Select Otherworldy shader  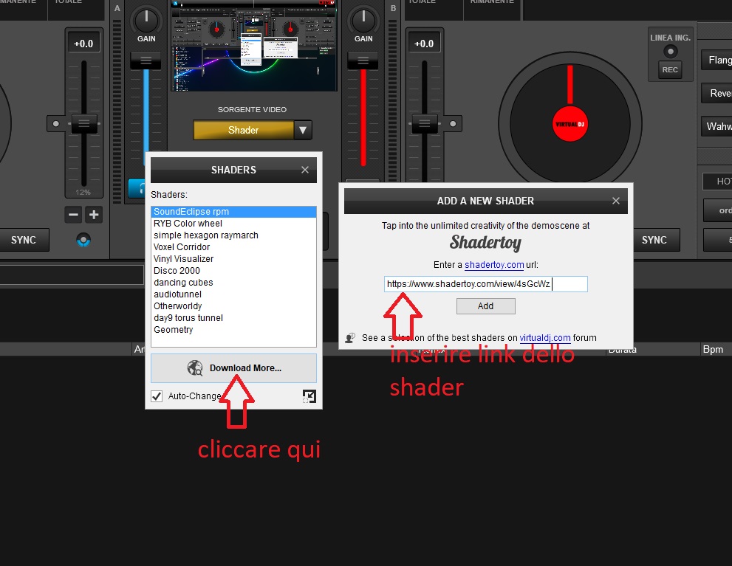point(233,306)
